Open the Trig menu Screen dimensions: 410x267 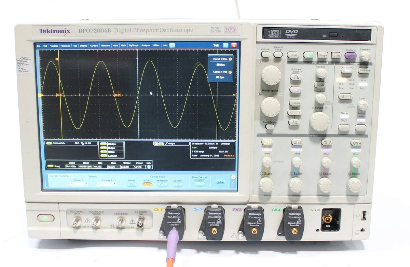[75, 45]
